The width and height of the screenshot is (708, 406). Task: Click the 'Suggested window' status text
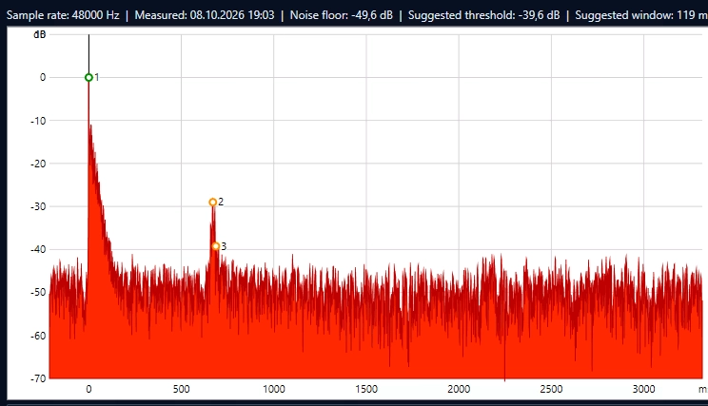(x=641, y=15)
